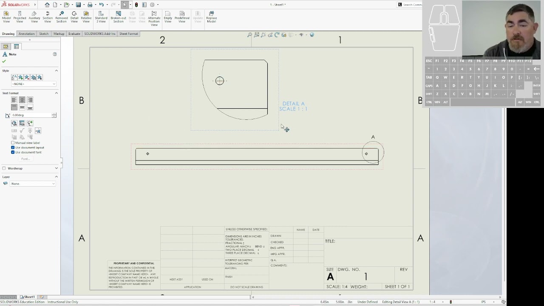Insert a Projected View
The width and height of the screenshot is (544, 306).
20,17
